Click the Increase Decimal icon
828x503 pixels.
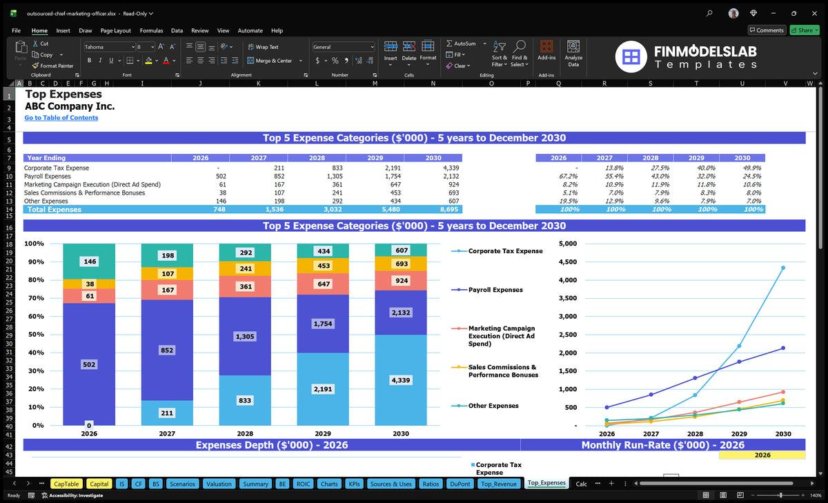pos(359,61)
